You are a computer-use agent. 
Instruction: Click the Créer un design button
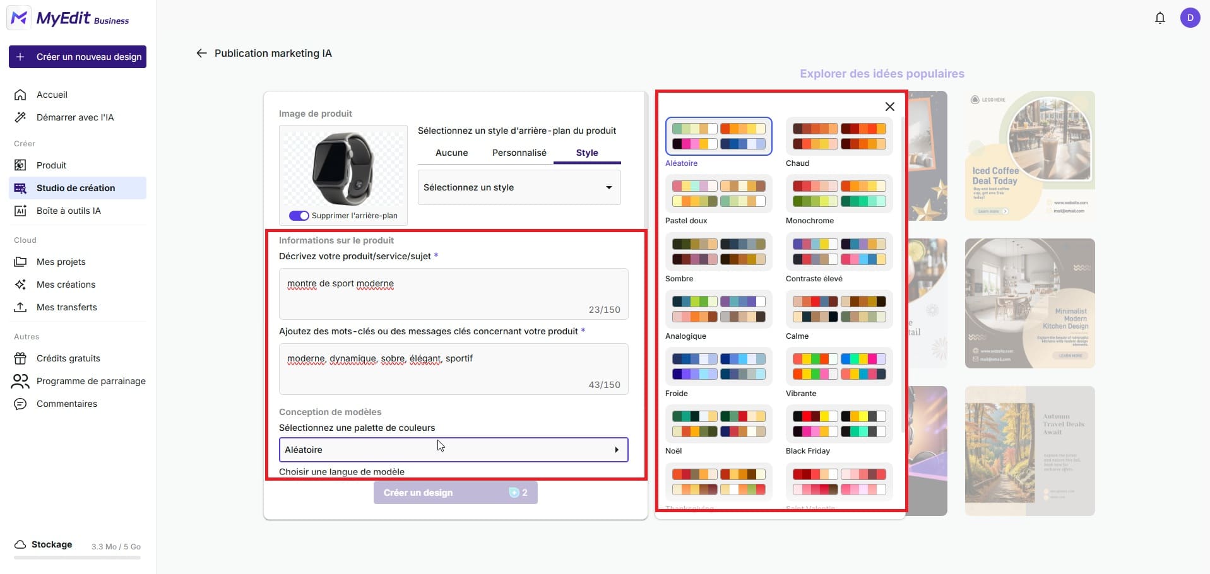(x=455, y=492)
